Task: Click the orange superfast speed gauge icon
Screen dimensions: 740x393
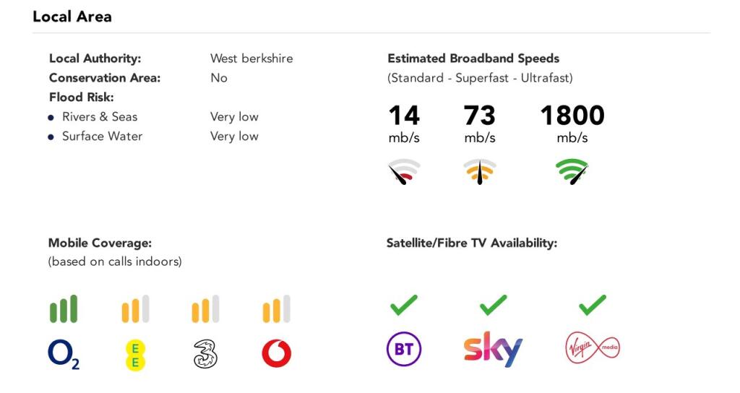Action: pos(479,172)
